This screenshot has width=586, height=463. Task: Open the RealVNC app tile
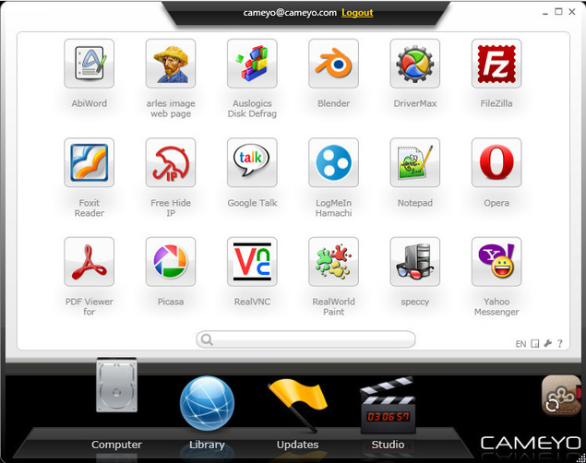pyautogui.click(x=252, y=263)
